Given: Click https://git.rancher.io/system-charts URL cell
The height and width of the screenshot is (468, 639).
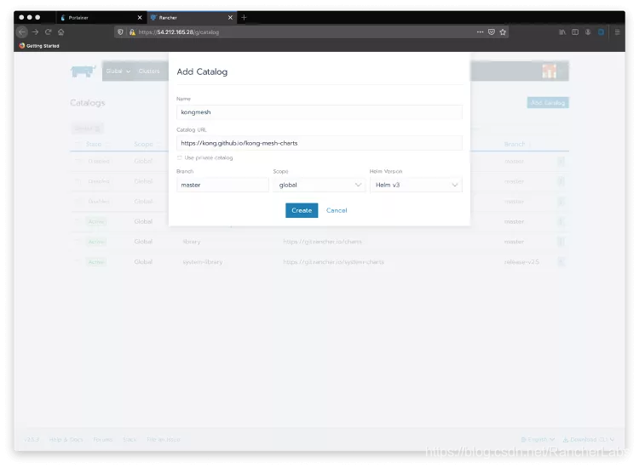Looking at the screenshot, I should point(333,262).
